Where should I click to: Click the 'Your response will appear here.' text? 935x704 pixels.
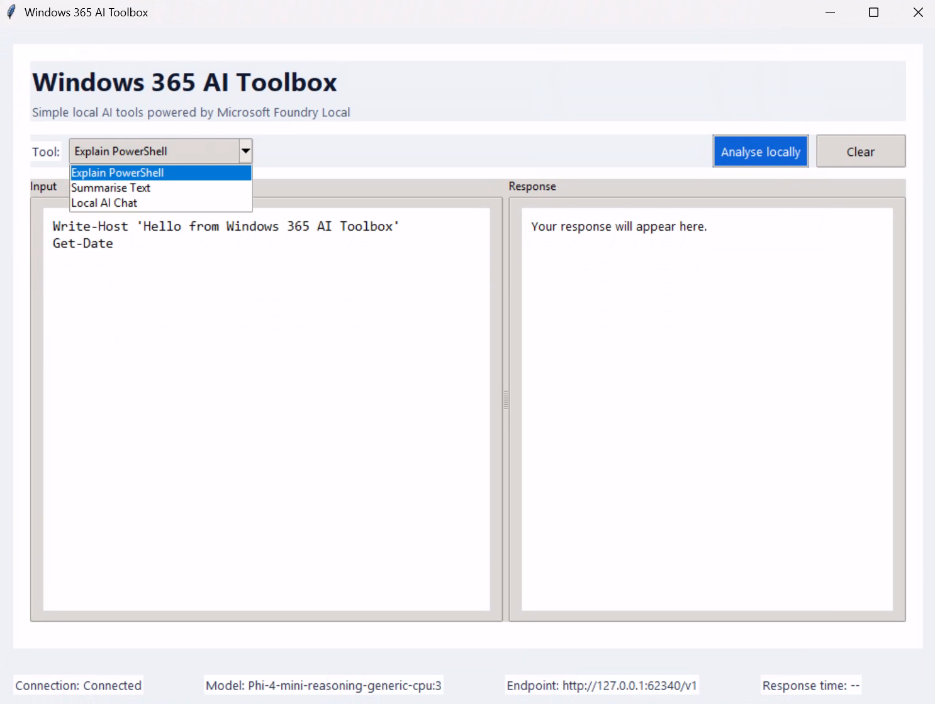(x=619, y=226)
